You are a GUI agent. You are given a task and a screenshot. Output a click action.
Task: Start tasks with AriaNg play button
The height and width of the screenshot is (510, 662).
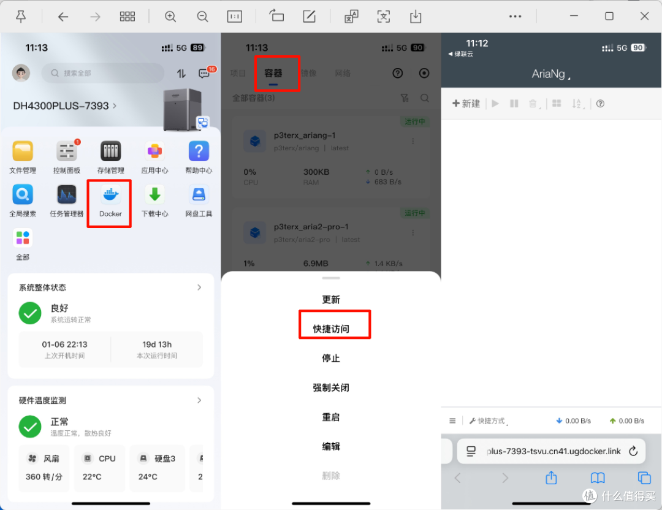[495, 104]
